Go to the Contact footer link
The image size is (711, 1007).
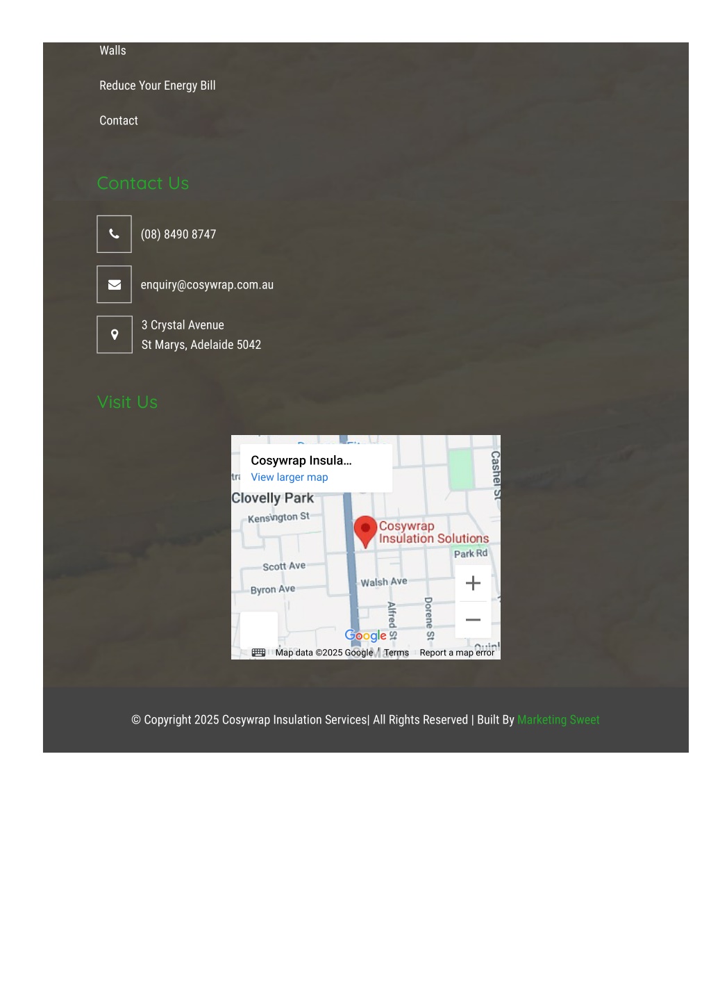point(119,120)
